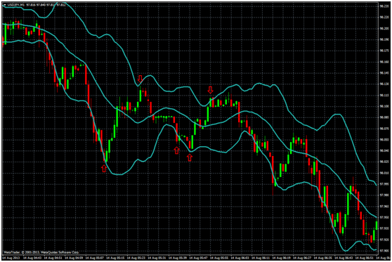The image size is (392, 262).
Task: Click the 14 Aug 04:51 time label
Action: [x=54, y=258]
